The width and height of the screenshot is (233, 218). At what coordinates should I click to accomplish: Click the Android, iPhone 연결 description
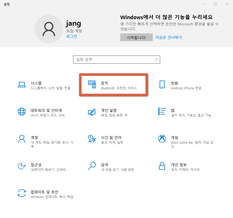click(x=186, y=88)
